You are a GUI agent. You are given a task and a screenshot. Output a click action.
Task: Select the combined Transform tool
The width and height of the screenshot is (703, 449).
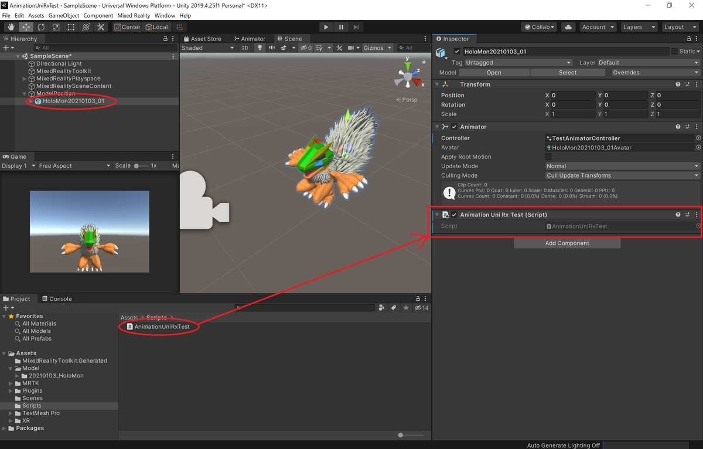[86, 27]
